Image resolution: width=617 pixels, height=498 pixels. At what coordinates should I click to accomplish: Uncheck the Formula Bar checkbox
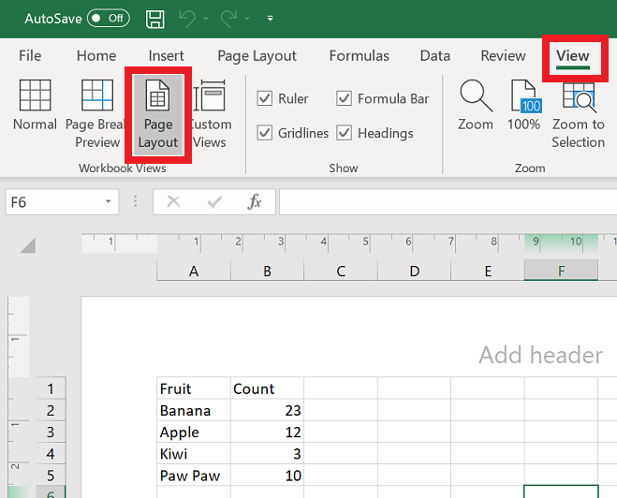345,98
